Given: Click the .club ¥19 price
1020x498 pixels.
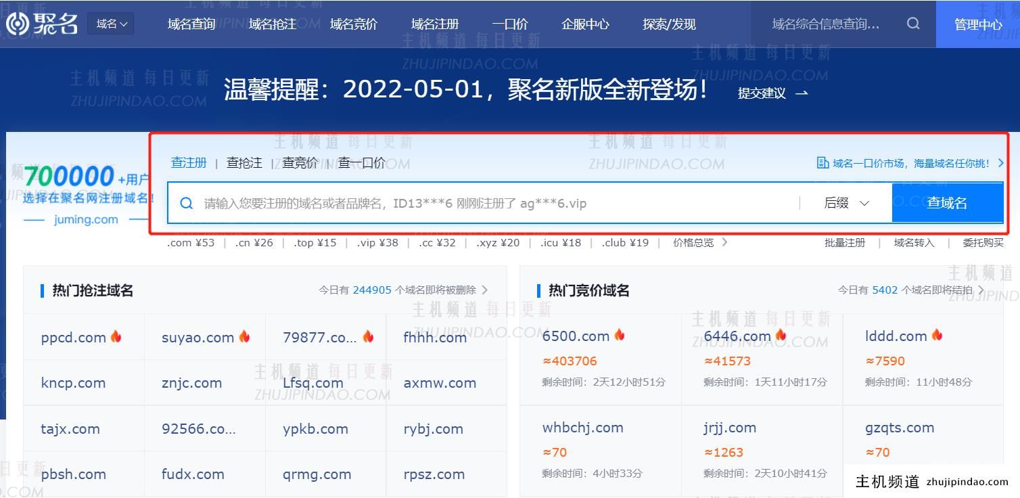Looking at the screenshot, I should (625, 242).
